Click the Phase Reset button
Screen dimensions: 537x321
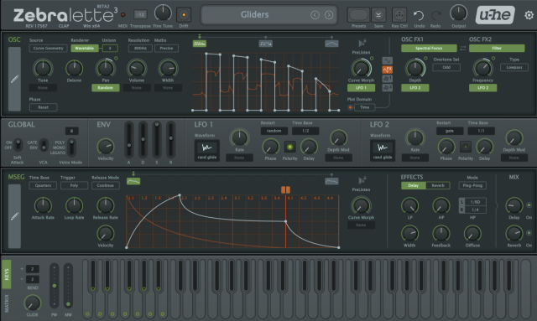[x=43, y=107]
